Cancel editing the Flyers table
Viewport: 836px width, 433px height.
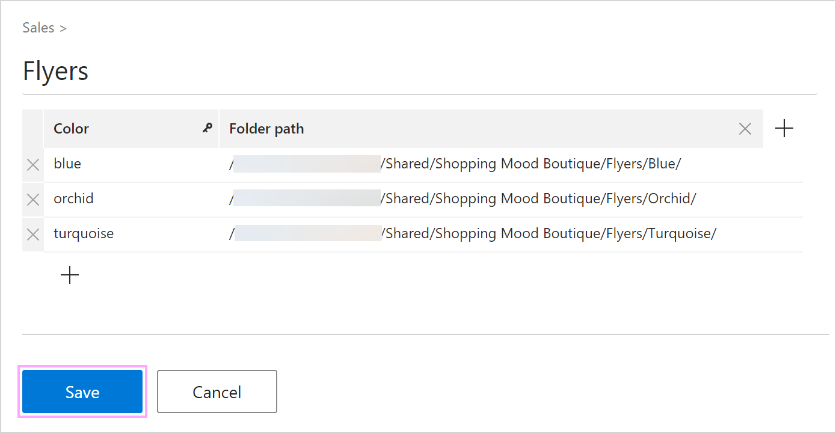[x=217, y=392]
